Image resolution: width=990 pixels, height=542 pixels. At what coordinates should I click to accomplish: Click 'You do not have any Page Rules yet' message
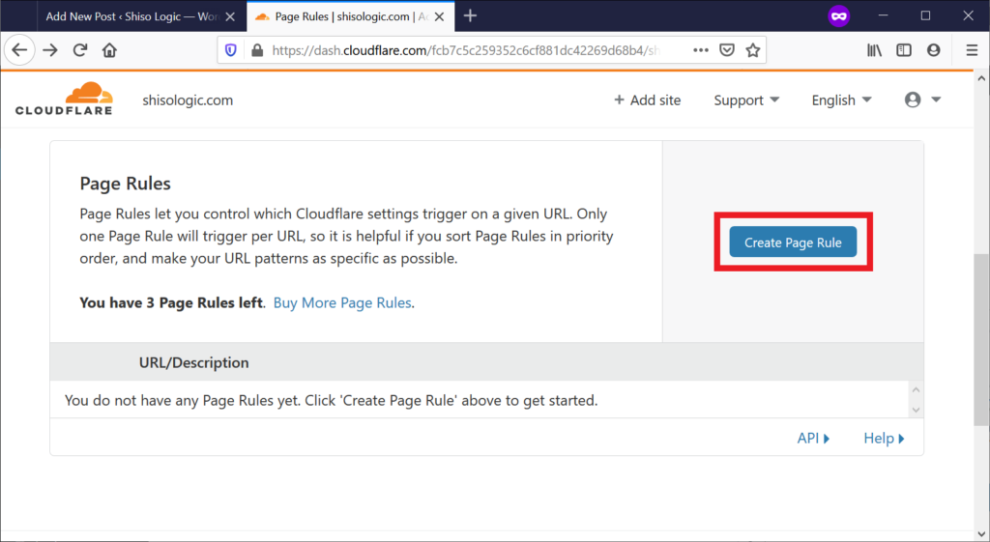point(331,401)
